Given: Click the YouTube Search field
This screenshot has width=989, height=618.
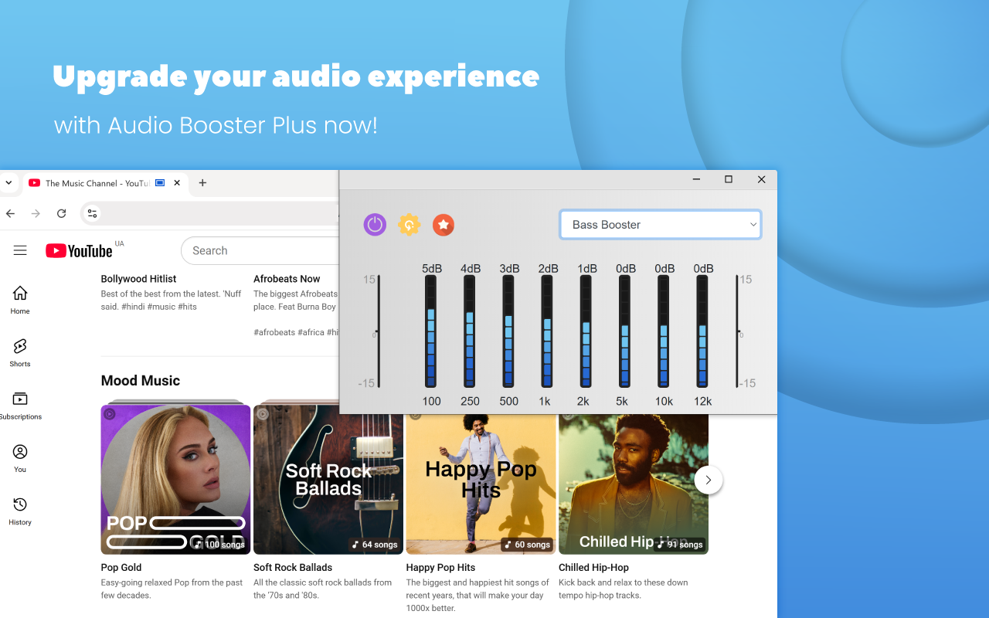Looking at the screenshot, I should point(261,250).
